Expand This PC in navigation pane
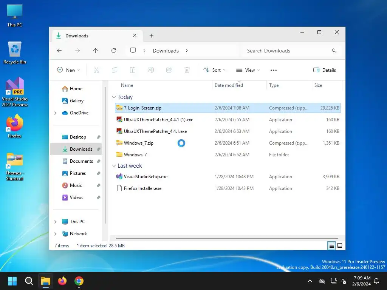Image resolution: width=387 pixels, height=290 pixels. pos(56,222)
